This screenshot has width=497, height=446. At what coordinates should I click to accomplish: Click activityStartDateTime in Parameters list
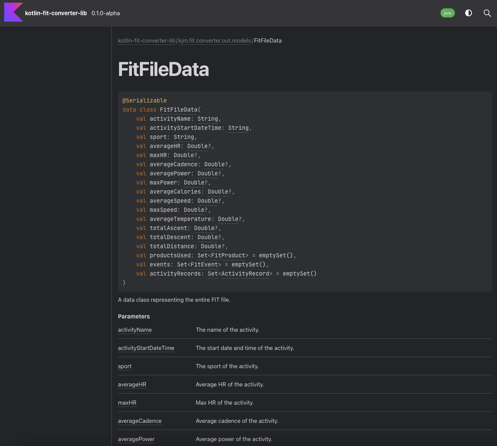click(x=146, y=348)
